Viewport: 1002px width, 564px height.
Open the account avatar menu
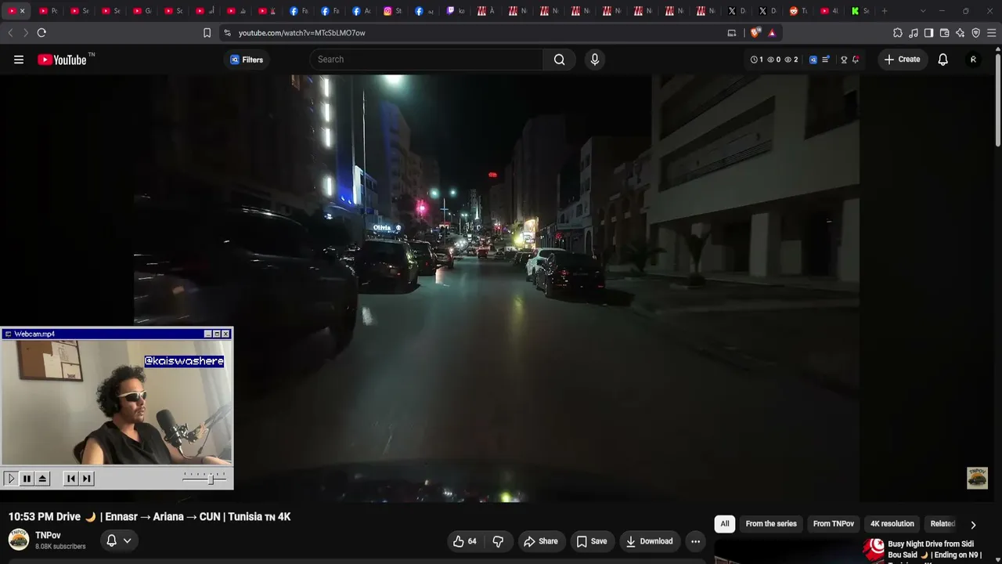point(973,60)
